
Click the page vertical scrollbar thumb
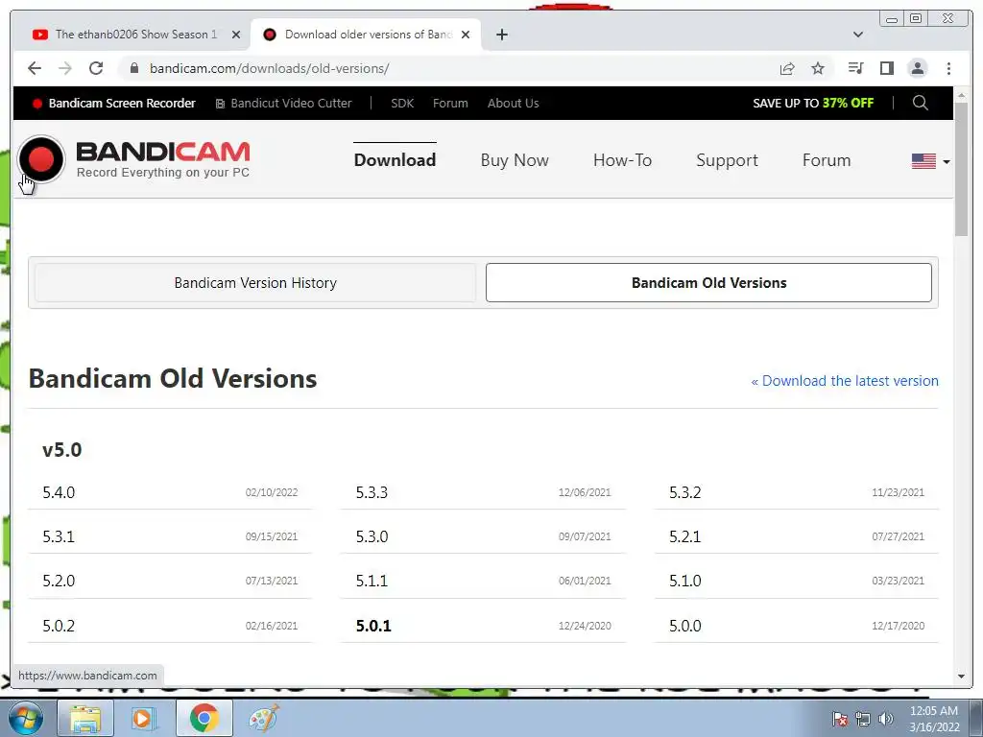click(961, 168)
